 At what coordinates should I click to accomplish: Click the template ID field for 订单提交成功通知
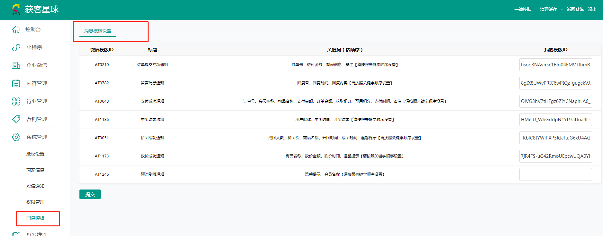(x=555, y=65)
